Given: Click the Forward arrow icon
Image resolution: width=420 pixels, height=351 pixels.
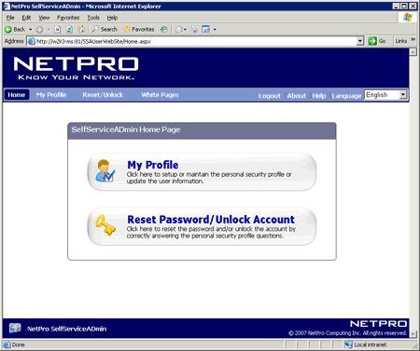Looking at the screenshot, I should [x=39, y=30].
